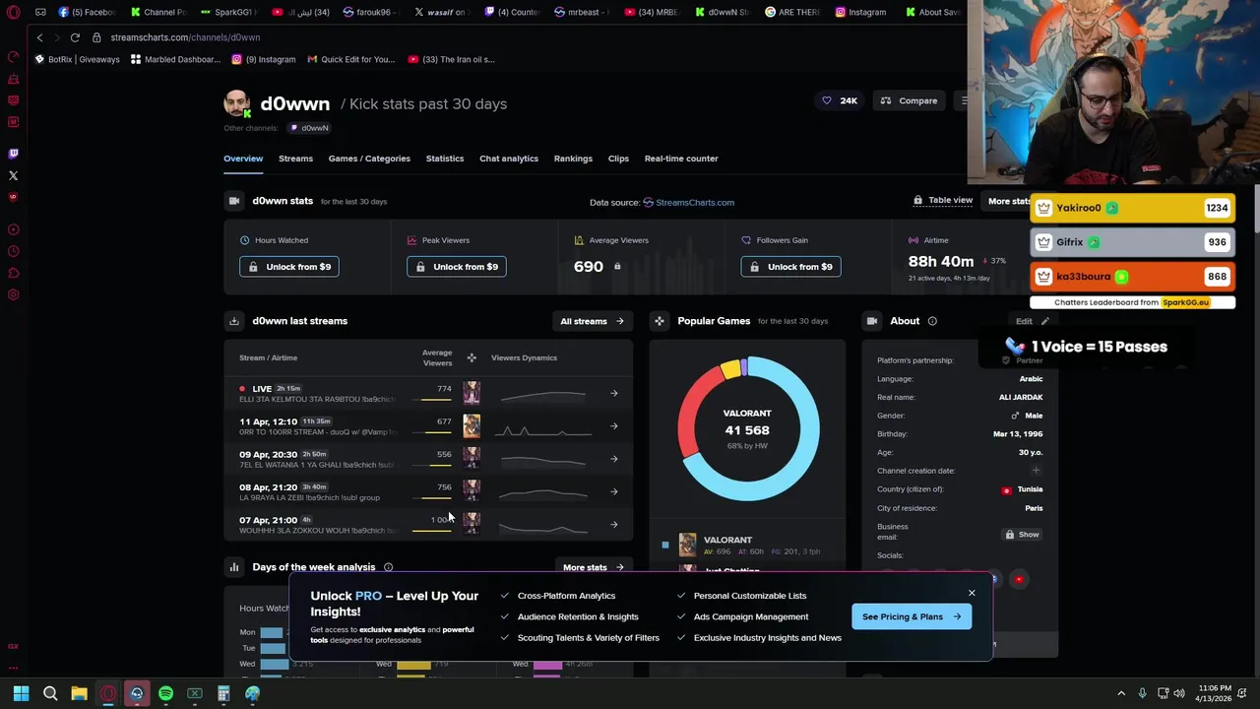Image resolution: width=1260 pixels, height=709 pixels.
Task: Open arrow for the 11 Apr, 12:10 stream
Action: click(613, 426)
